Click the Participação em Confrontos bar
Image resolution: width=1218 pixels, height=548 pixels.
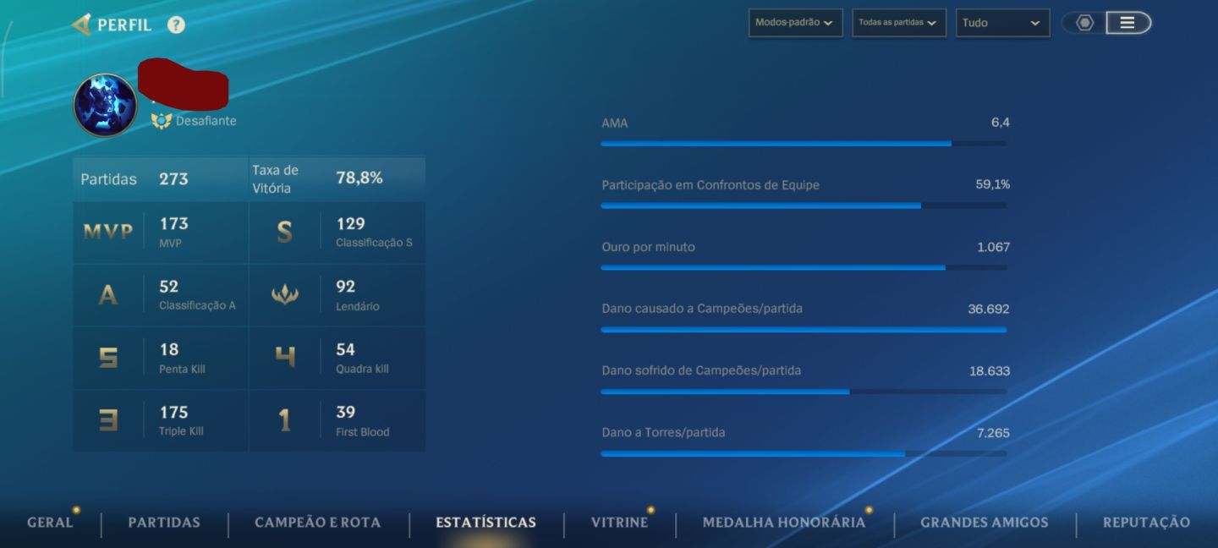(804, 205)
